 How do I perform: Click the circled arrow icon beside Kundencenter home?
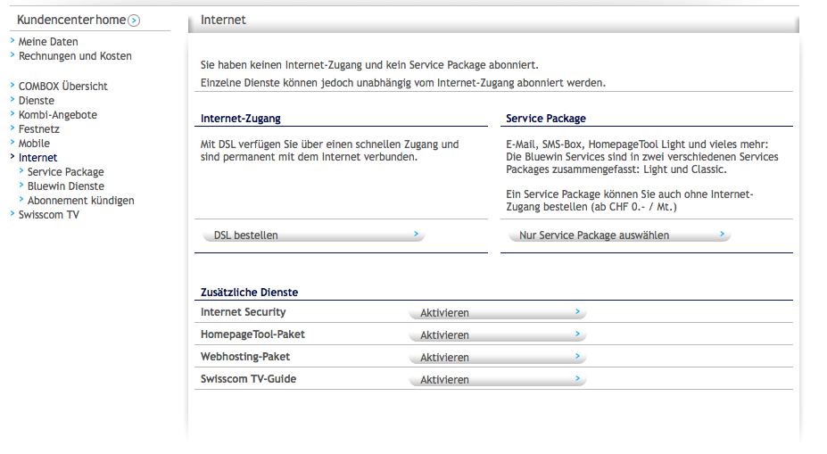pyautogui.click(x=134, y=21)
